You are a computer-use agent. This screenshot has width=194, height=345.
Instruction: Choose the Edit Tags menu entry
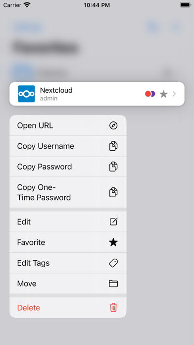pos(68,263)
